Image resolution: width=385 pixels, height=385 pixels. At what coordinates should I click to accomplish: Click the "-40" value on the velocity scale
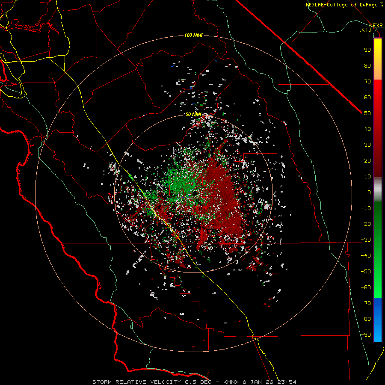click(366, 256)
